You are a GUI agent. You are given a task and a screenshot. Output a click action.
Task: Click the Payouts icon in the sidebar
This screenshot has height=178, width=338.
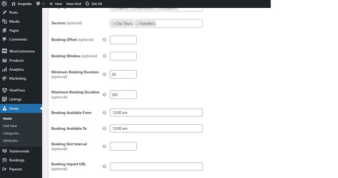pos(4,169)
